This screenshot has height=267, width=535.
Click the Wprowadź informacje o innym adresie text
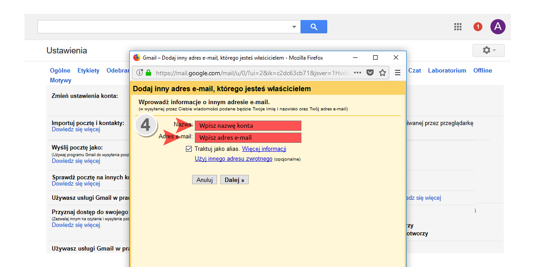[204, 102]
